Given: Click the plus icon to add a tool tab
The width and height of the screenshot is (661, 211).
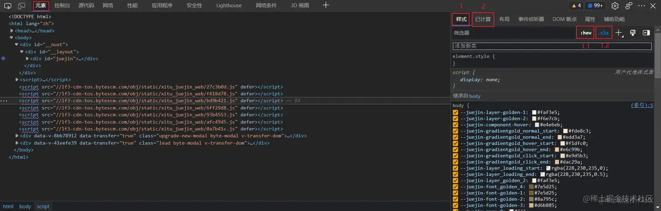Looking at the screenshot, I should pos(326,5).
